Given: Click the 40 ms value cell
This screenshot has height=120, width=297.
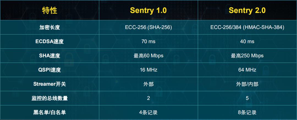Looking at the screenshot, I should (247, 42).
